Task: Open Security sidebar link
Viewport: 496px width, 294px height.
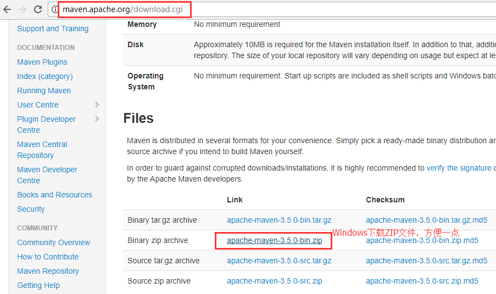Action: click(31, 209)
